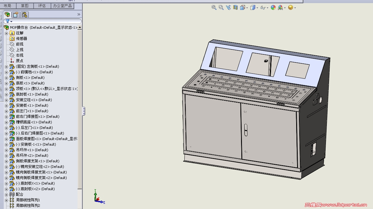Expand the 配合 mates folder
Viewport: 373px width, 209px height.
(x=6, y=194)
